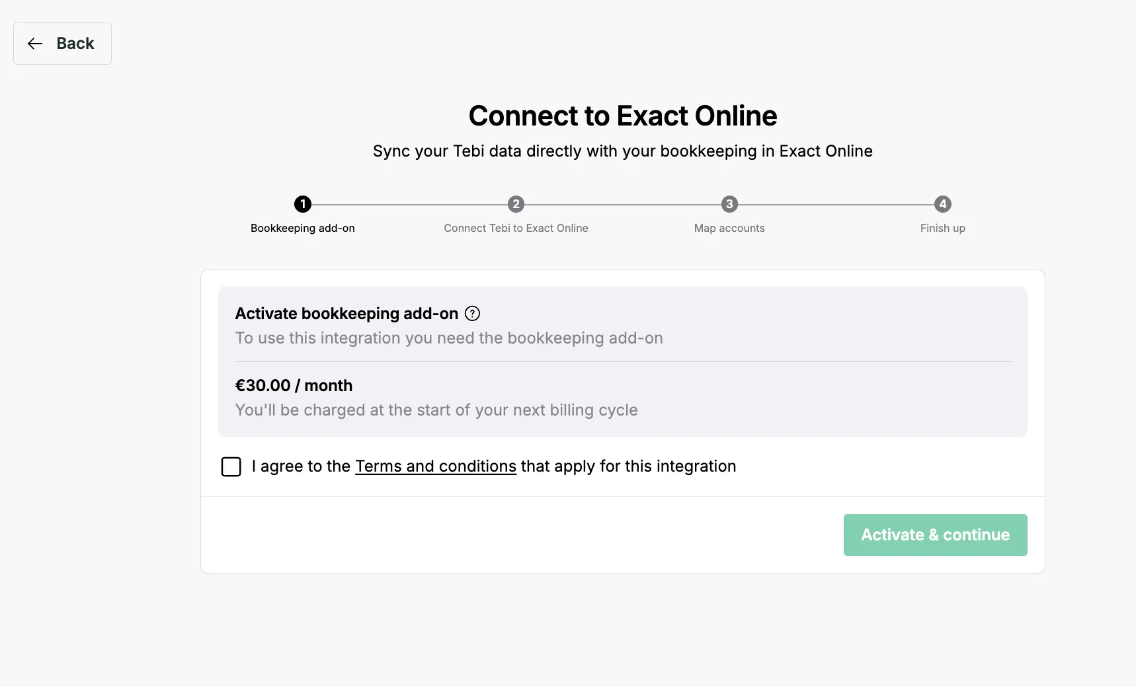Click the '€30.00 / month' price text
Image resolution: width=1136 pixels, height=687 pixels.
pos(294,386)
